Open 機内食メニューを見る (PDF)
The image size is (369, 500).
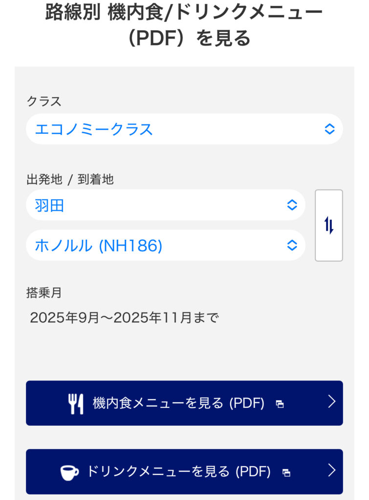pos(178,403)
